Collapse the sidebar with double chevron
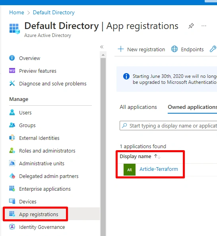 click(x=102, y=47)
